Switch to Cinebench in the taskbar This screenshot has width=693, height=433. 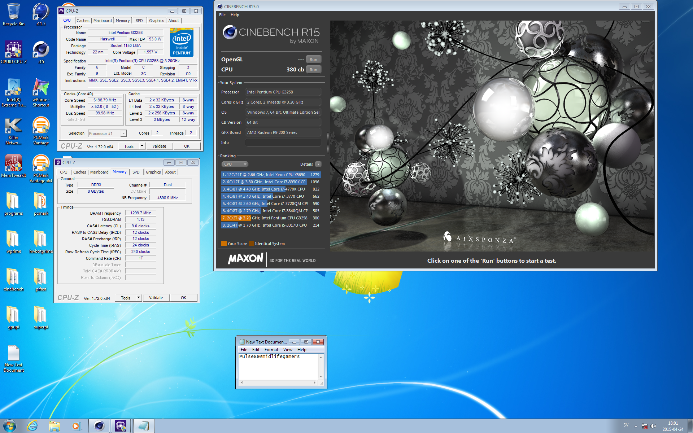pyautogui.click(x=99, y=426)
